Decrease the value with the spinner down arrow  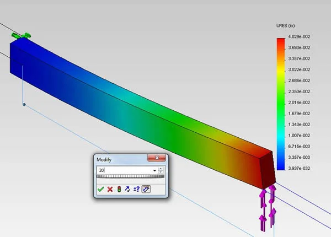(161, 173)
